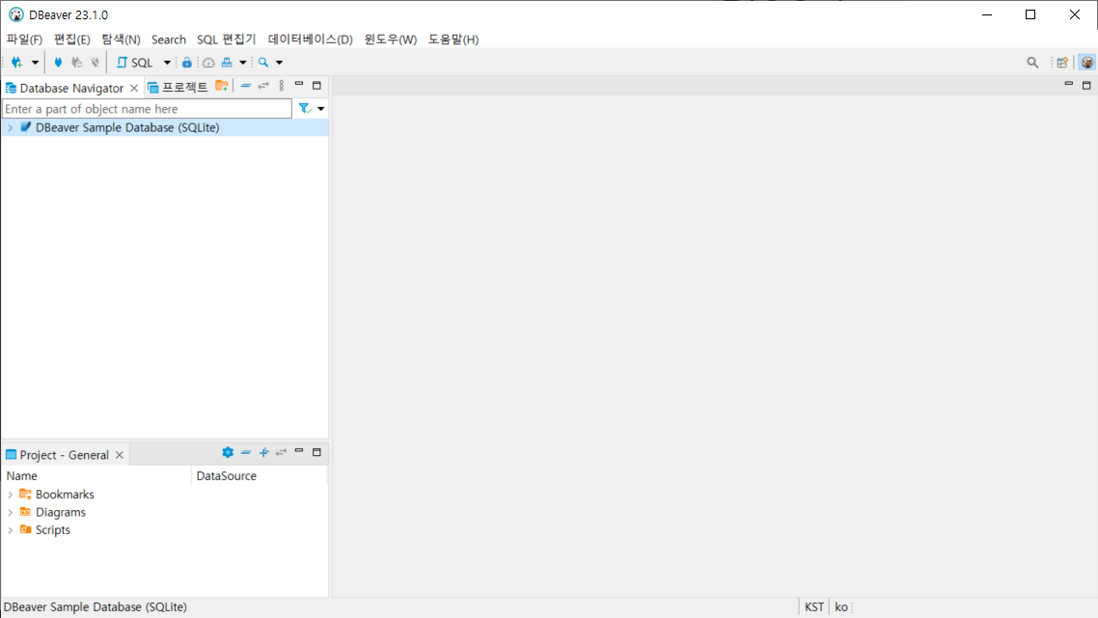Click Collapse All icon in Database Navigator
Image resolution: width=1098 pixels, height=618 pixels.
(x=246, y=86)
